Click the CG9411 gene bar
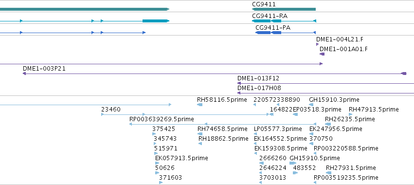 pyautogui.click(x=284, y=9)
